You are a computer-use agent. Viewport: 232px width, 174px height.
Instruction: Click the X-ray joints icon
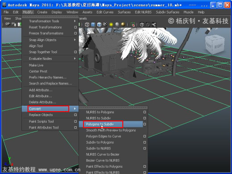154,25
